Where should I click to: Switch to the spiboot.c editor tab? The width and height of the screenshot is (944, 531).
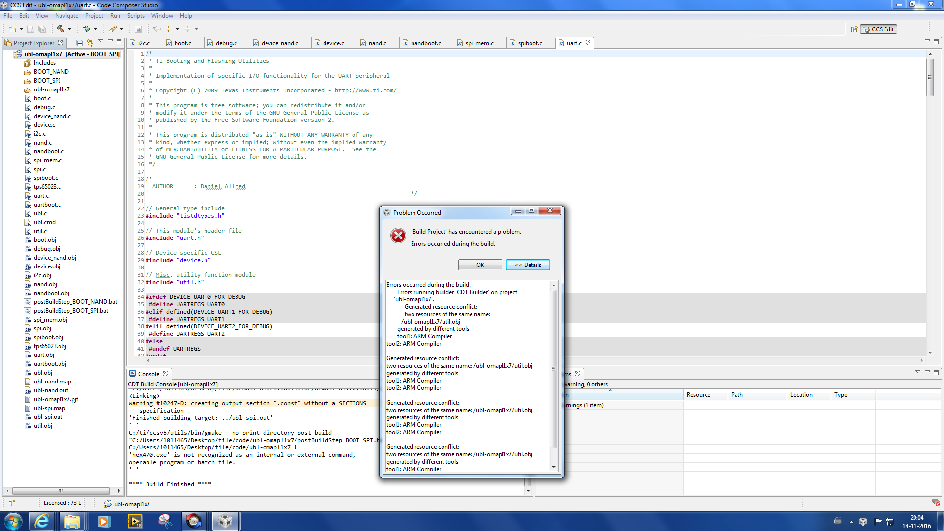(x=530, y=43)
